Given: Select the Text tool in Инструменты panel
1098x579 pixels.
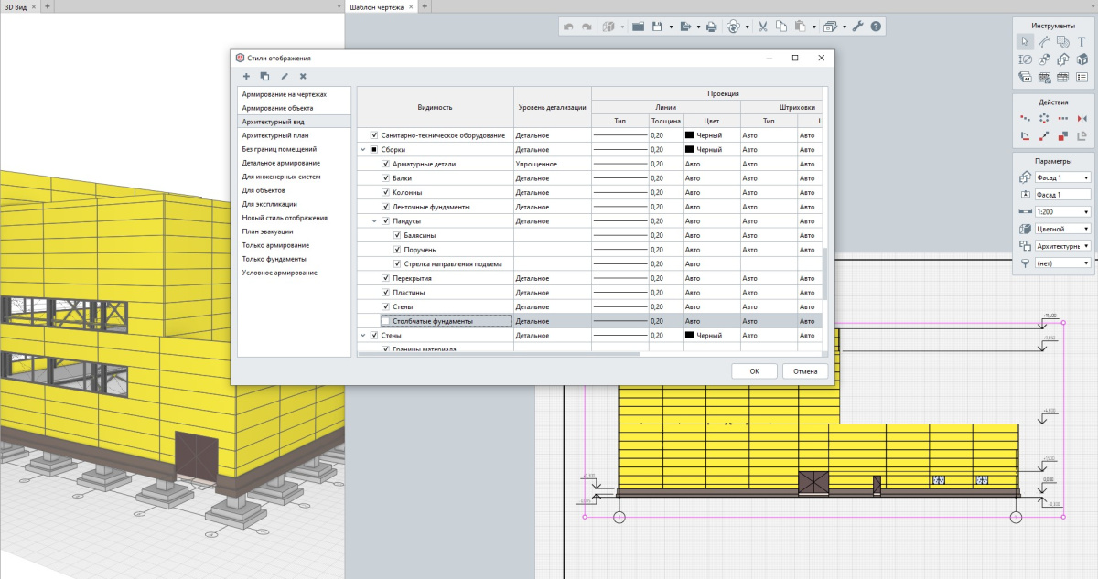Looking at the screenshot, I should coord(1082,41).
